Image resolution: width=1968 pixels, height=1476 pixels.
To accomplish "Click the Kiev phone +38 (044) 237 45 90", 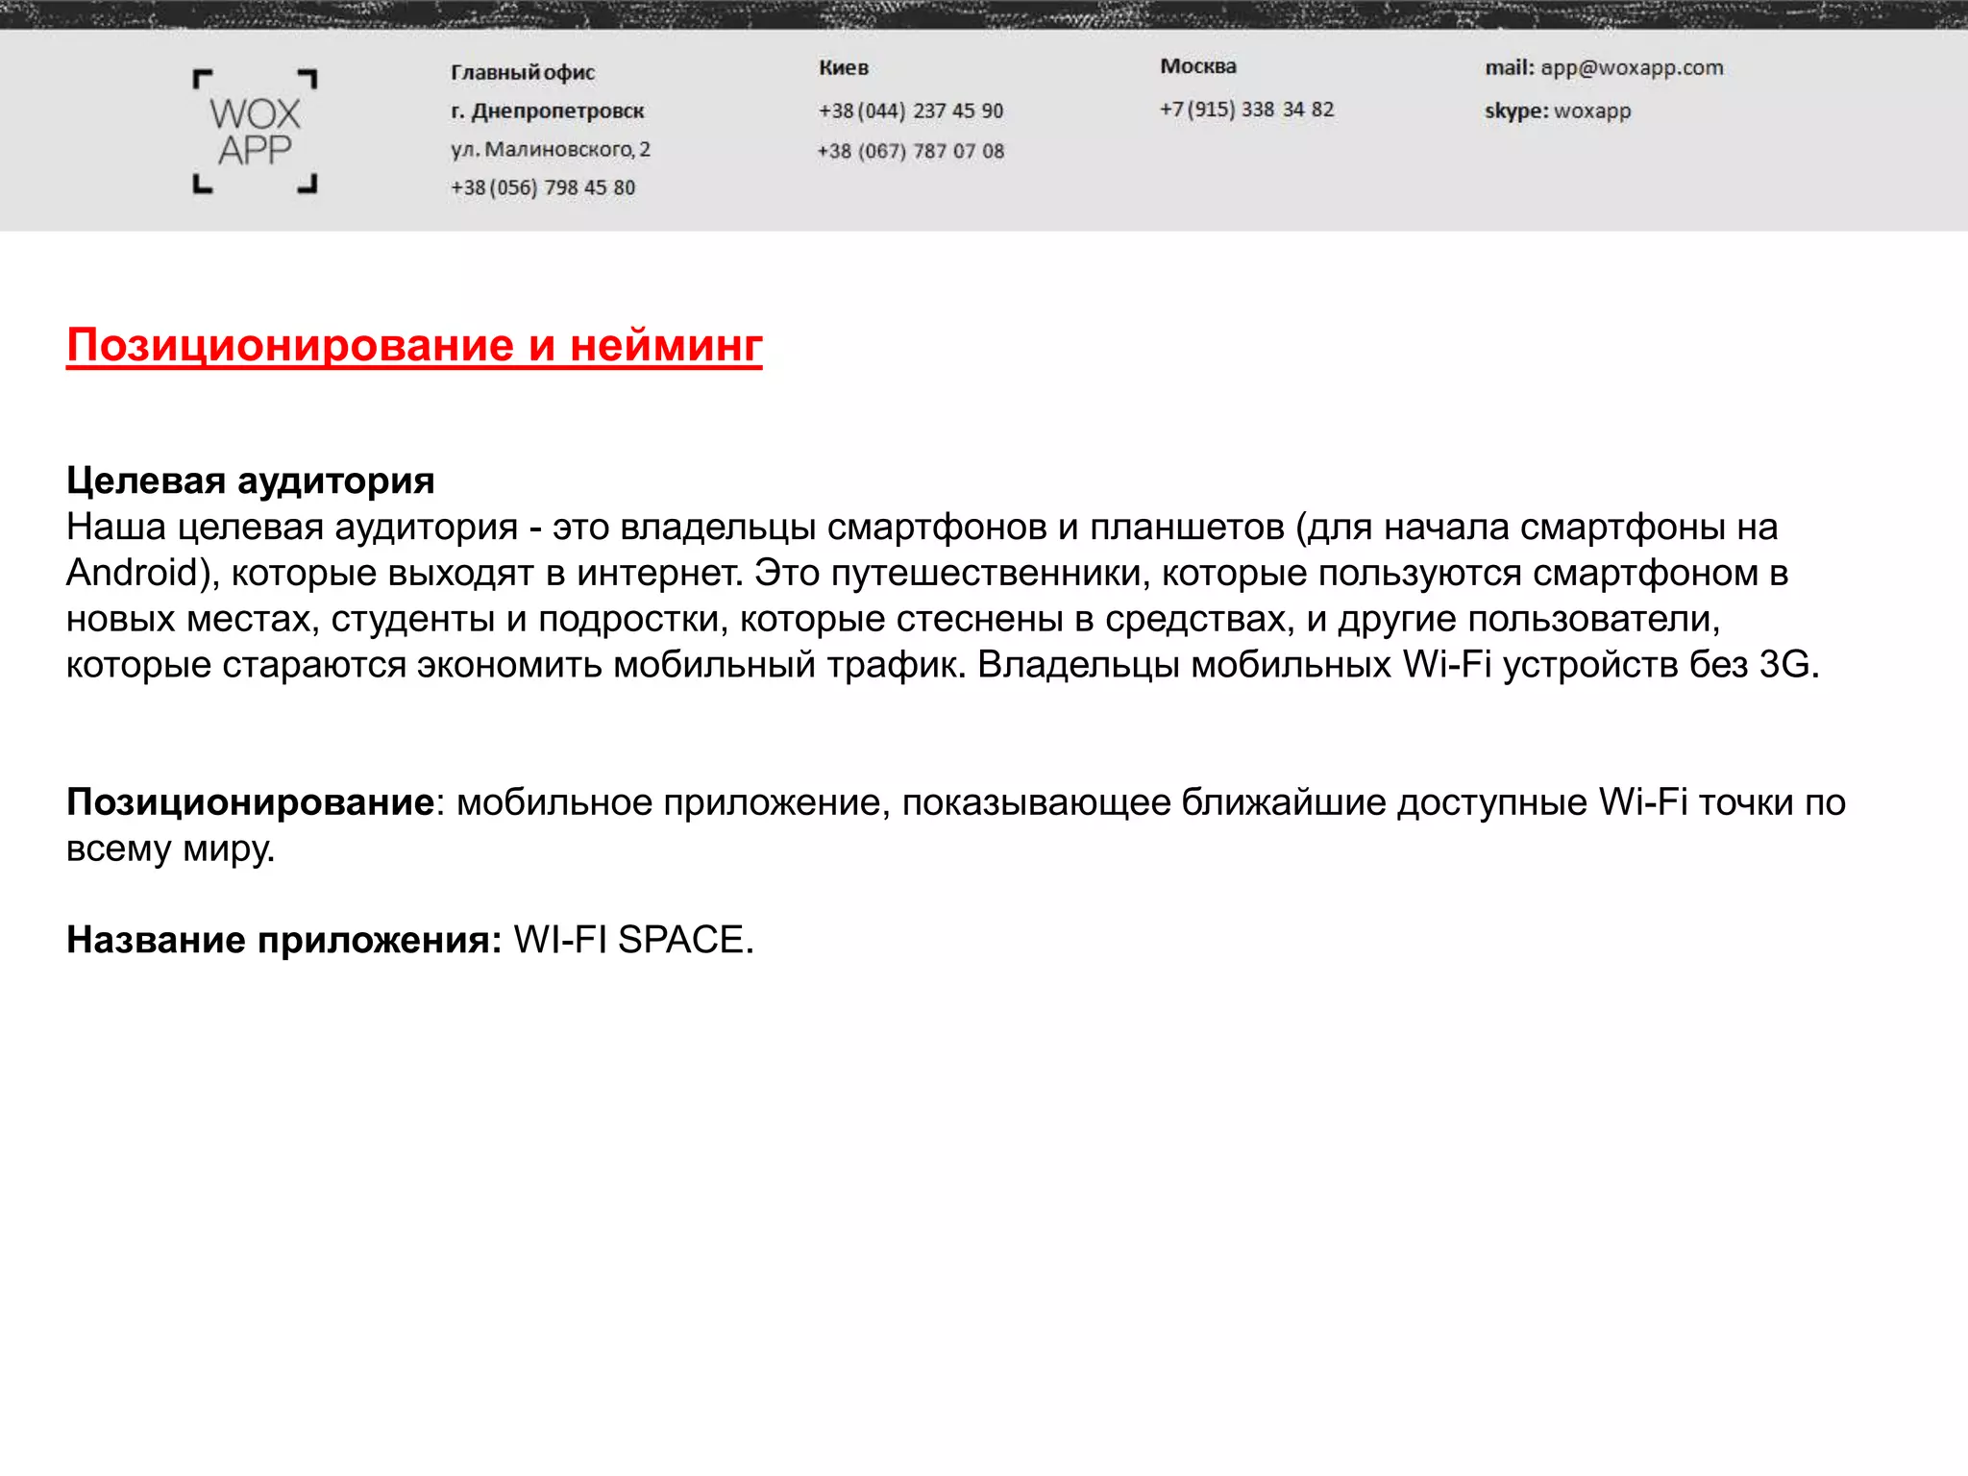I will coord(910,111).
